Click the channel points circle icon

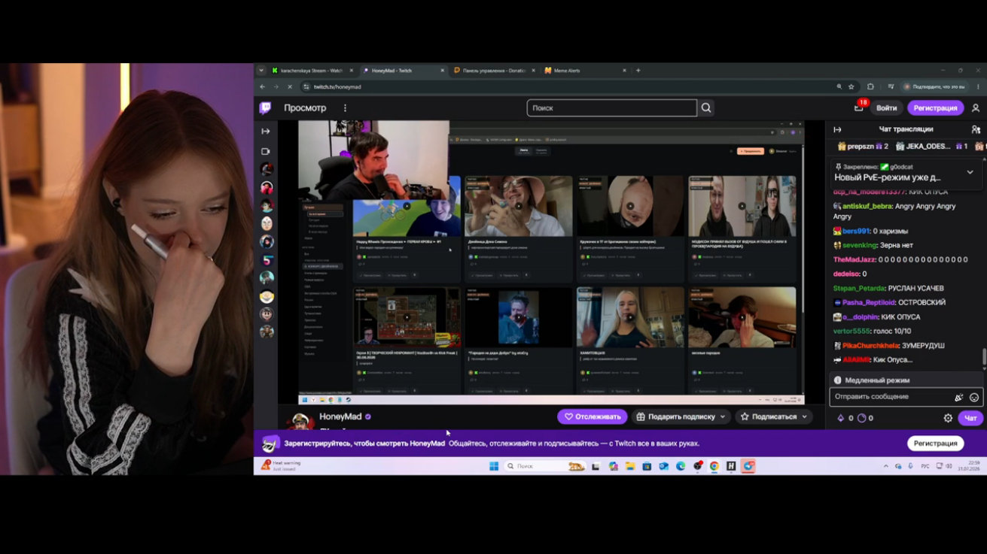click(862, 418)
